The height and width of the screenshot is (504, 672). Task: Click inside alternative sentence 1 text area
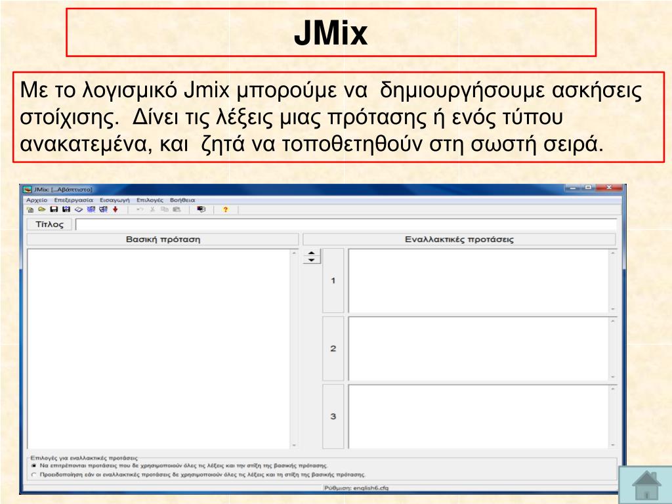click(x=478, y=281)
